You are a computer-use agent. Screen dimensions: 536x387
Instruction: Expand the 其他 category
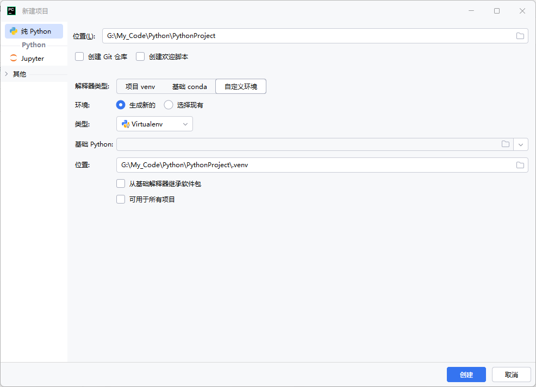click(7, 74)
